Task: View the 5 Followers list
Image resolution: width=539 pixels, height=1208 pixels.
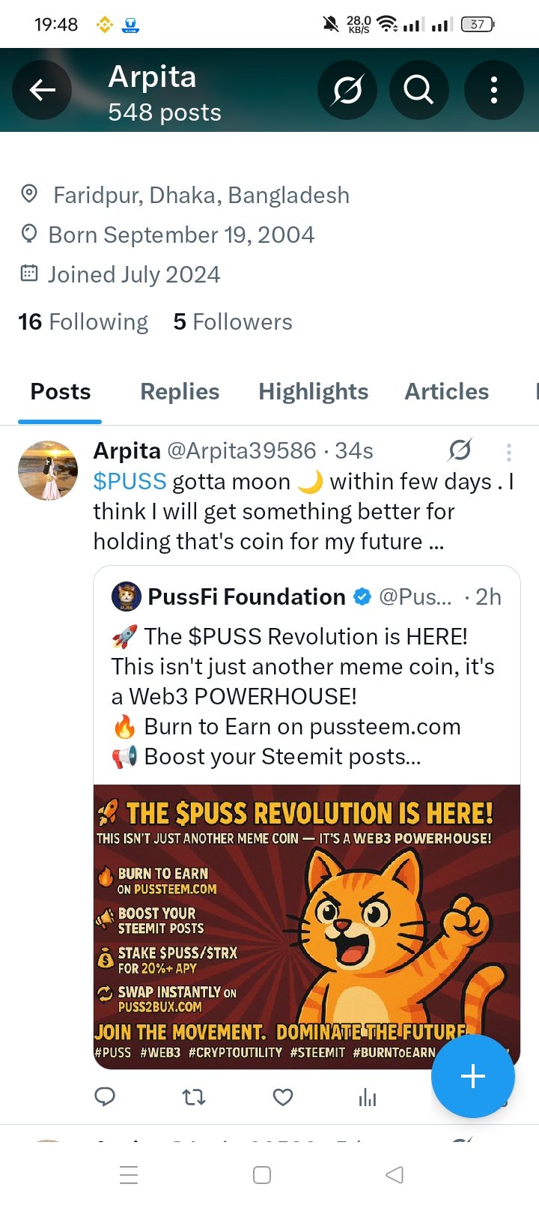Action: point(233,322)
